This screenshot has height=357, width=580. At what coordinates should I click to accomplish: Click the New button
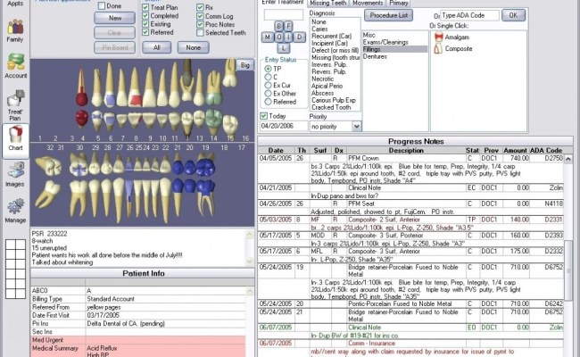[115, 18]
